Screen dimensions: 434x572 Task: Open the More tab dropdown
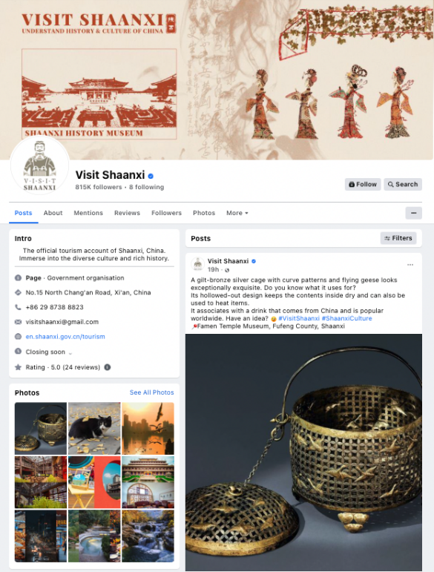237,213
